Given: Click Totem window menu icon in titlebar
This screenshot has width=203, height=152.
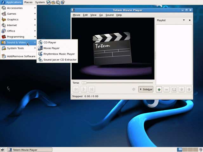Looking at the screenshot, I should pyautogui.click(x=73, y=10).
